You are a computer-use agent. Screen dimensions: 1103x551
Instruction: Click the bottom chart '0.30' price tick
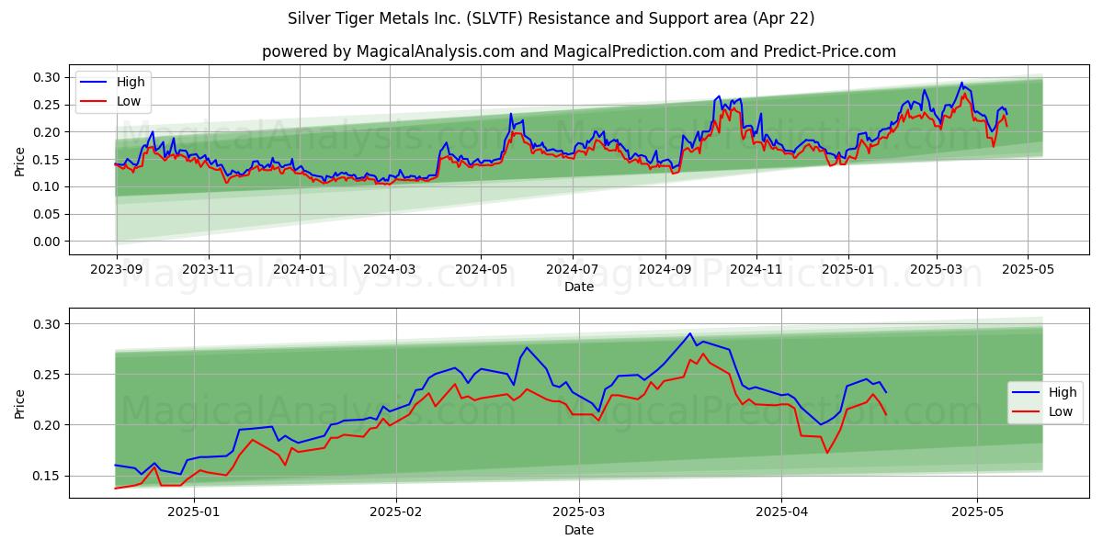point(48,324)
